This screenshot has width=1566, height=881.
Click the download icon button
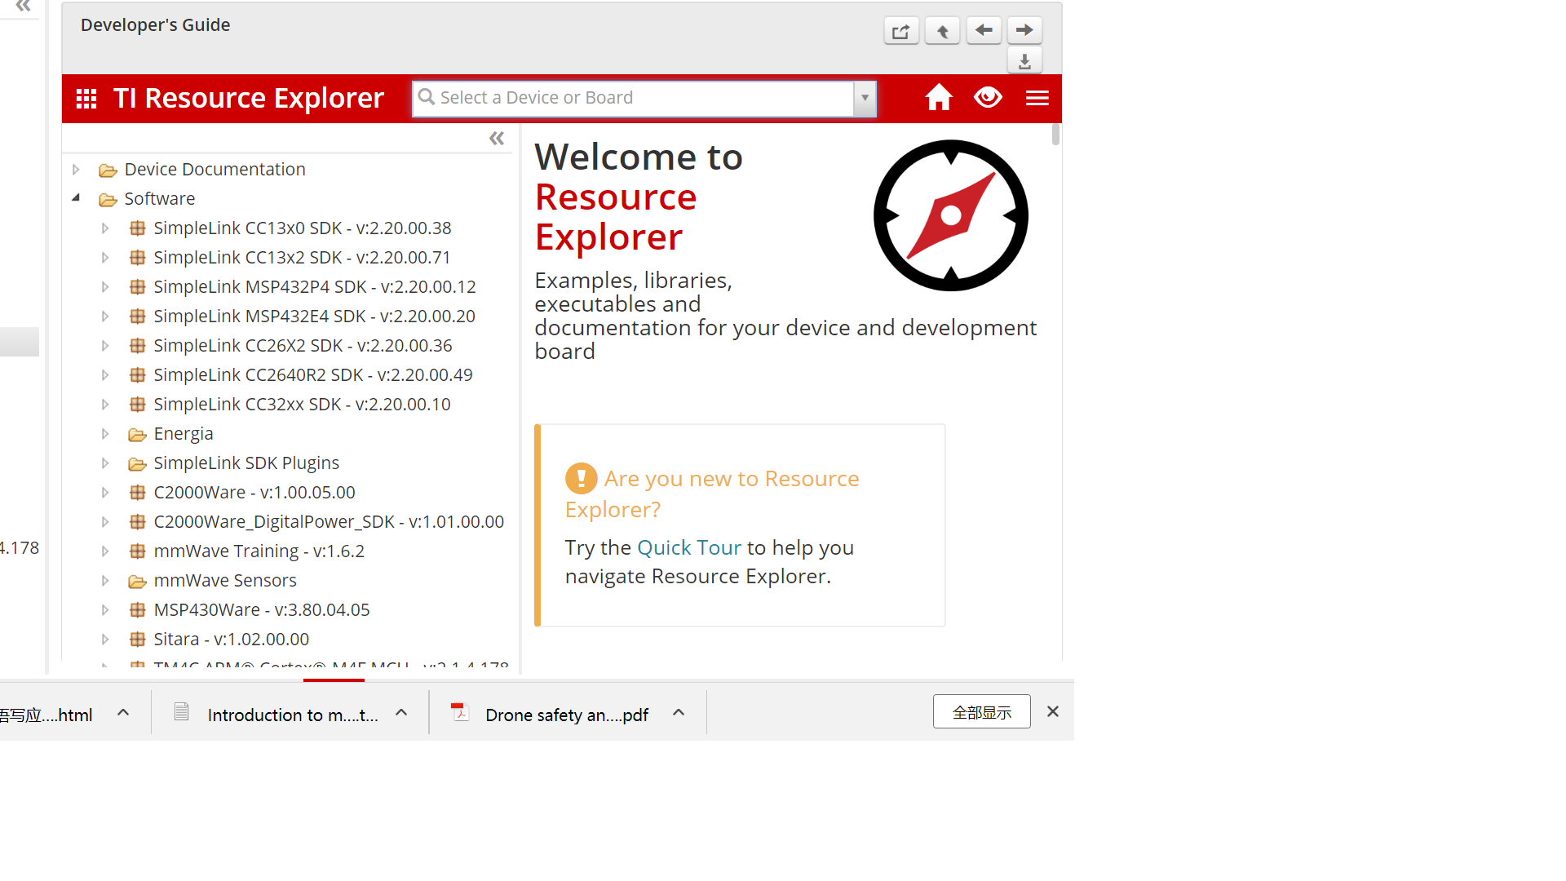[1024, 61]
